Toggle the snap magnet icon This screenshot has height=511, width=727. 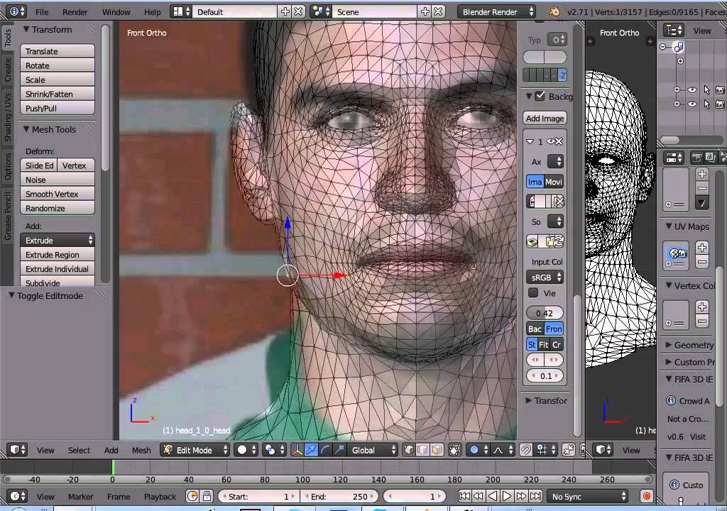tap(526, 450)
